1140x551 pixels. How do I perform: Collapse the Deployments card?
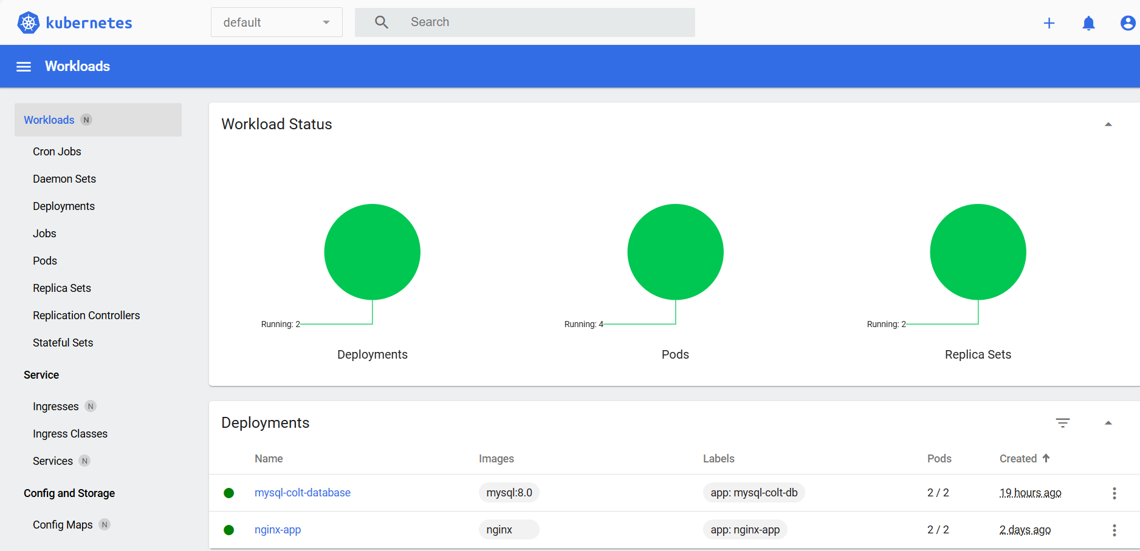pyautogui.click(x=1108, y=423)
